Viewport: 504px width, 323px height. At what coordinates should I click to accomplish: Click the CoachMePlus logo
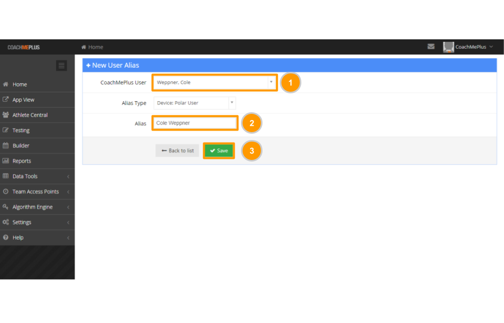(24, 47)
